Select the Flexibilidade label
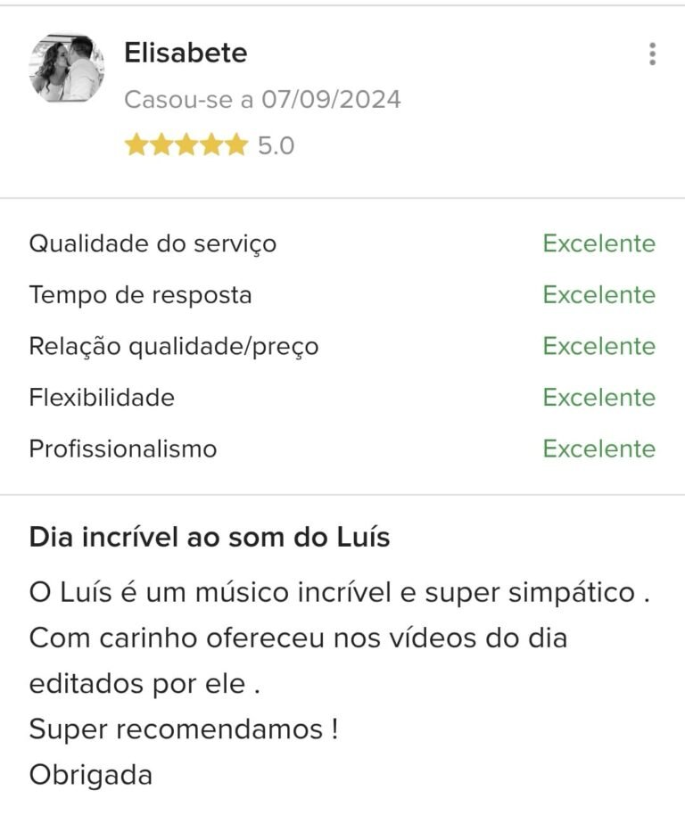The image size is (685, 840). [102, 397]
